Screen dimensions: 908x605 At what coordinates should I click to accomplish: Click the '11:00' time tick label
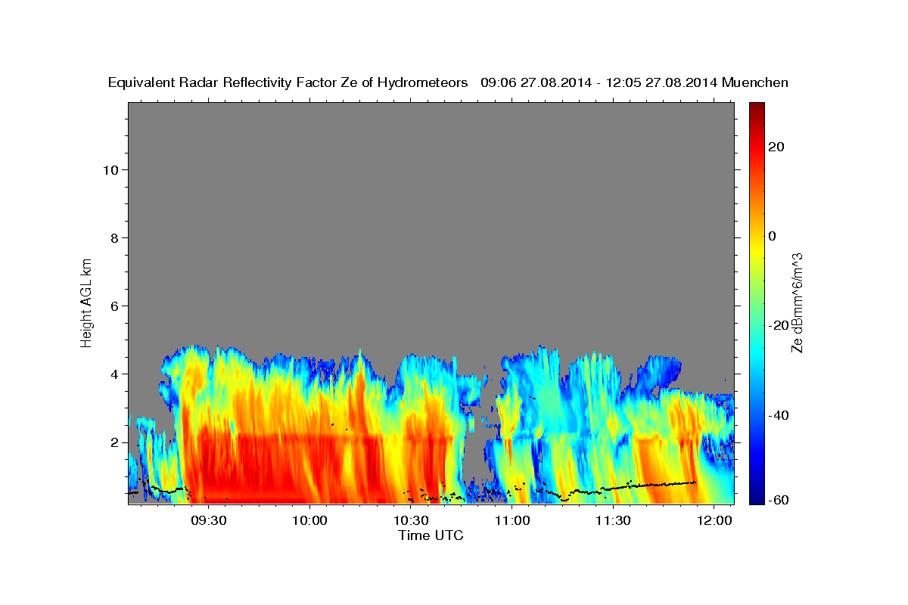(512, 521)
